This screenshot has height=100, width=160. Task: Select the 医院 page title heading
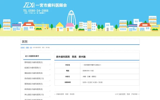pos(25,42)
